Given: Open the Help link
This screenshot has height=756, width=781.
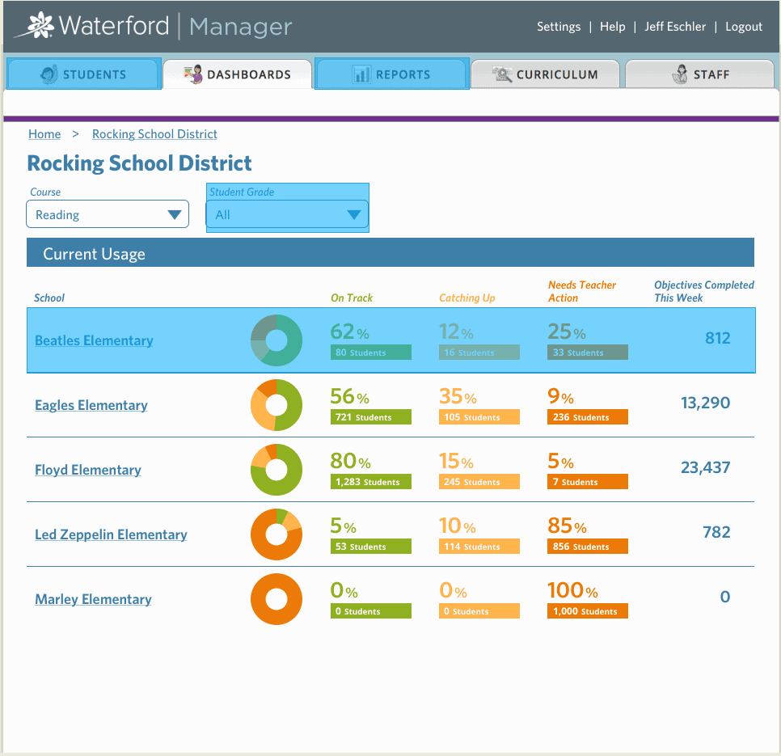Looking at the screenshot, I should (612, 27).
